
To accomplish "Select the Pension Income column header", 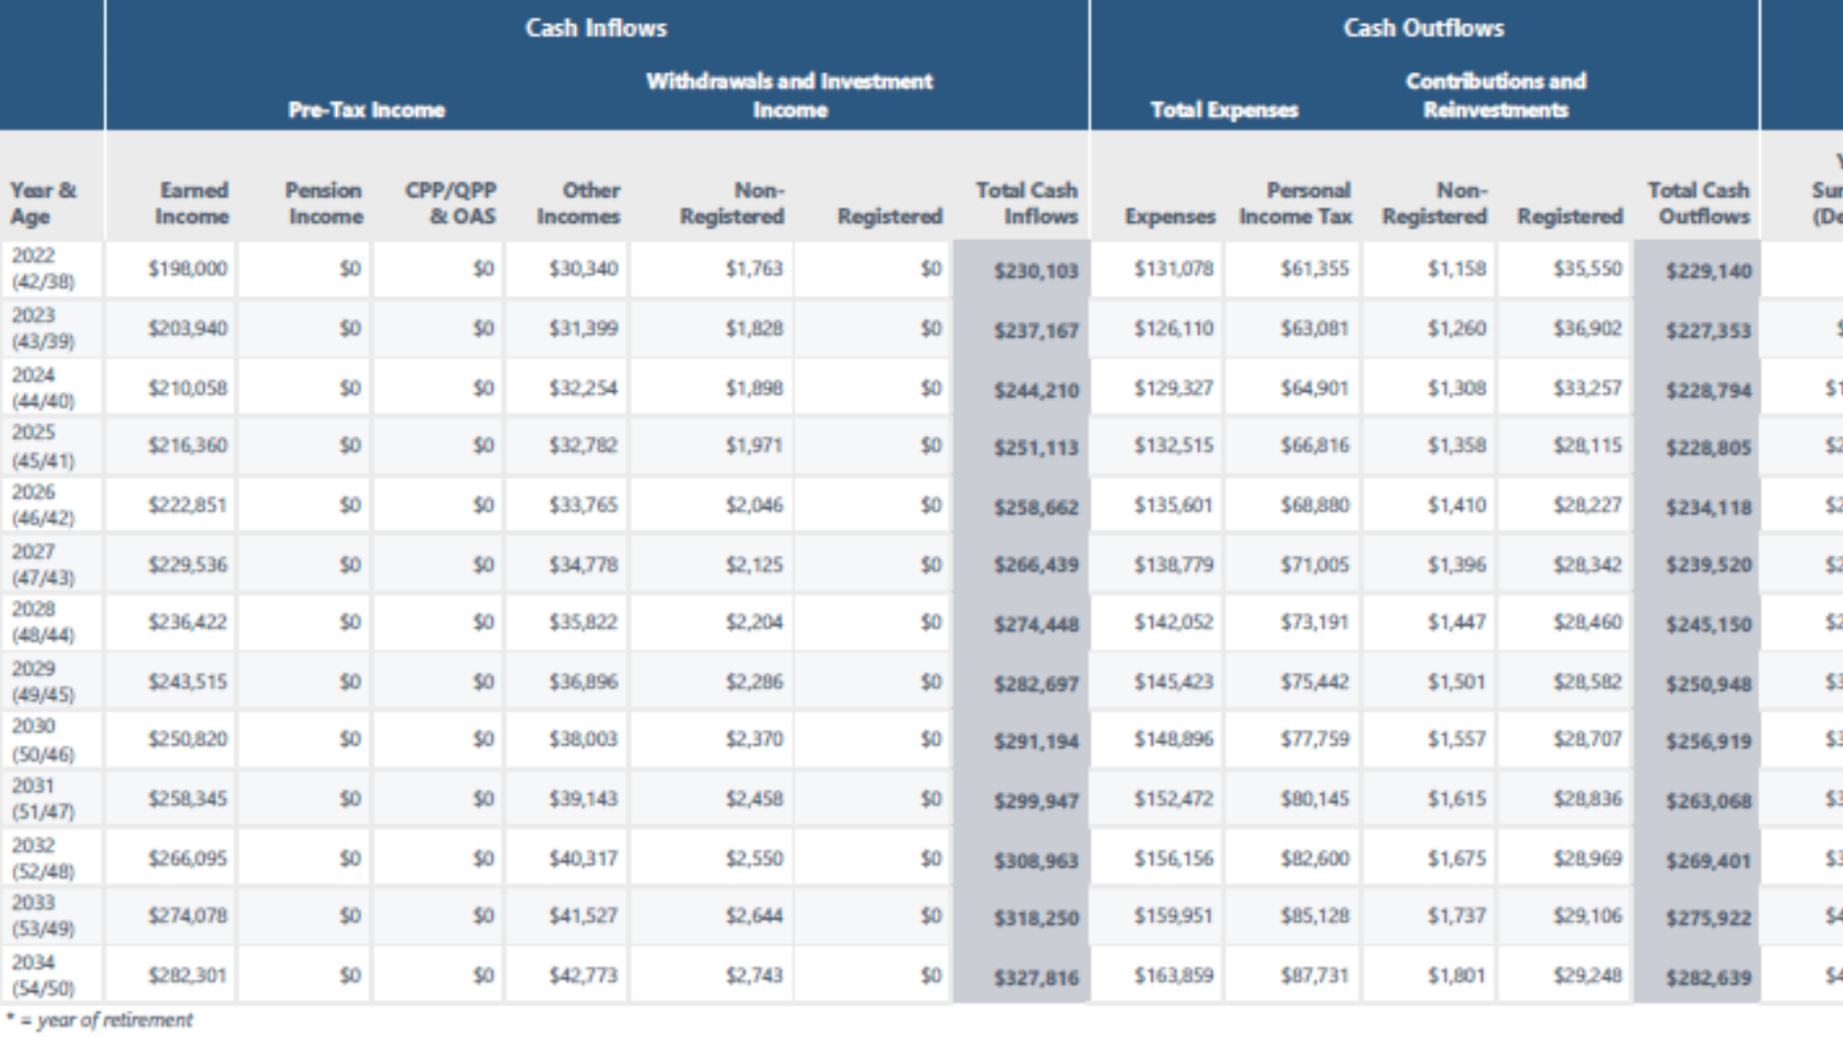I will 324,203.
